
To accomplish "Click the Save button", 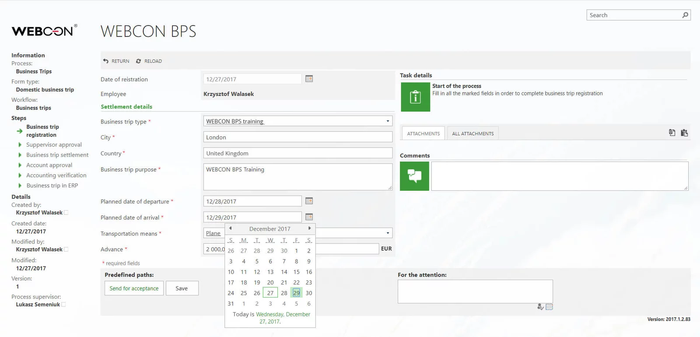I will point(182,288).
